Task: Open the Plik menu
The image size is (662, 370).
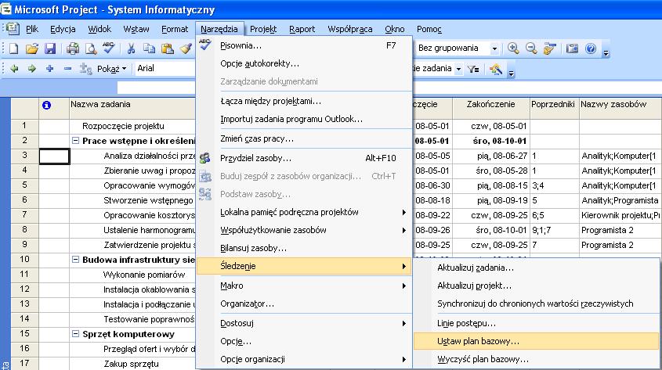Action: (x=32, y=29)
